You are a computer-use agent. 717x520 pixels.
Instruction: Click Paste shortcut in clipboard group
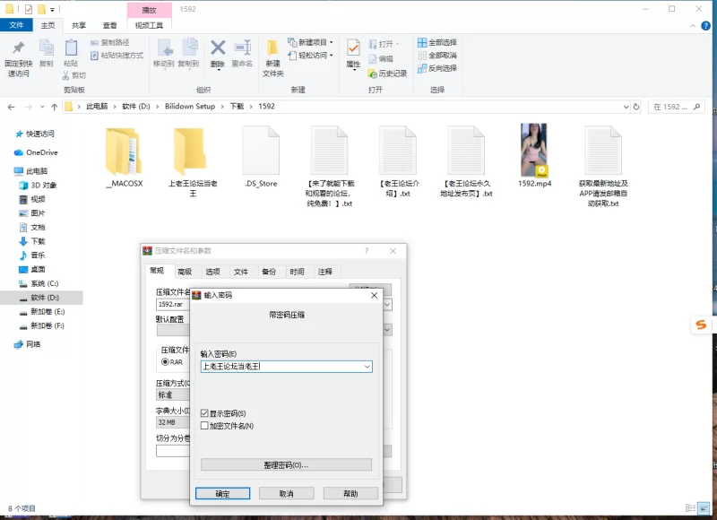pyautogui.click(x=117, y=56)
